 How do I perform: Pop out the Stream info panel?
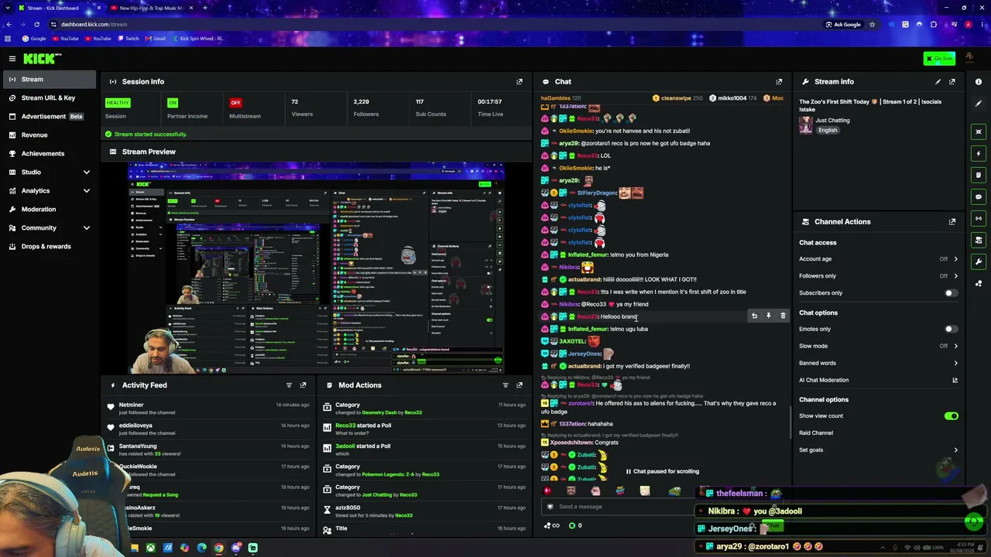[x=952, y=81]
